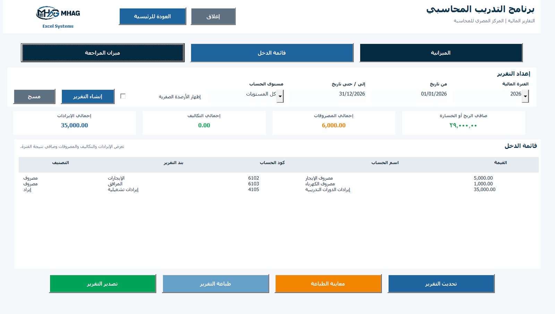Click the MHAG Excel Systems logo

[x=58, y=17]
